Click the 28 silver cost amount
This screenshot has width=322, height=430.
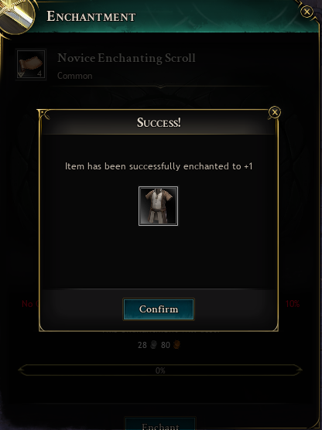point(142,345)
